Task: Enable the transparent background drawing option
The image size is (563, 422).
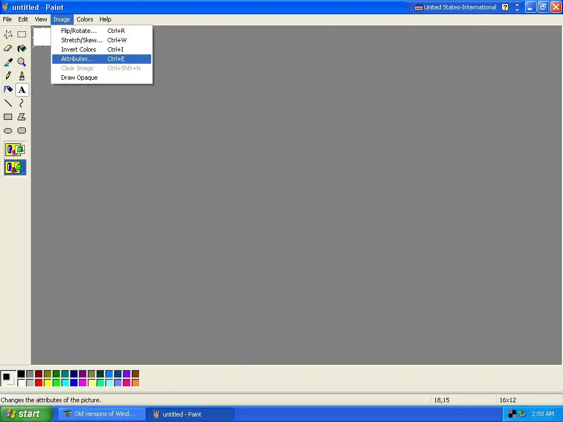Action: pyautogui.click(x=15, y=167)
